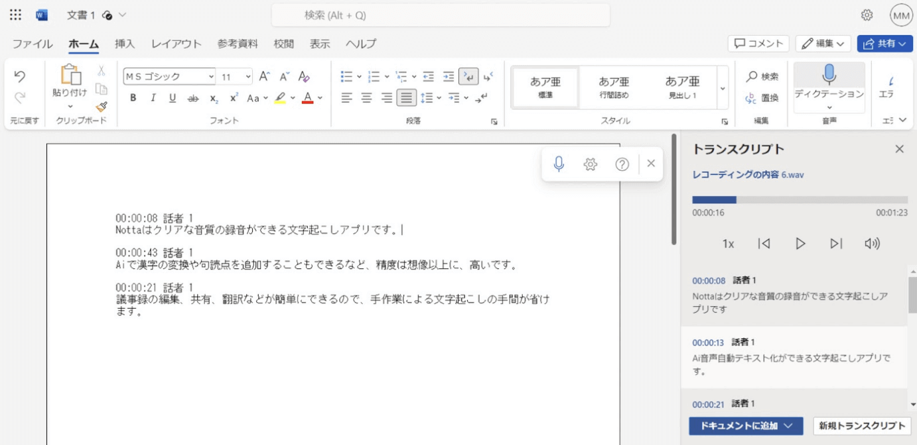Open highlight color dropdown arrow
Viewport: 917px width, 445px height.
tap(293, 98)
